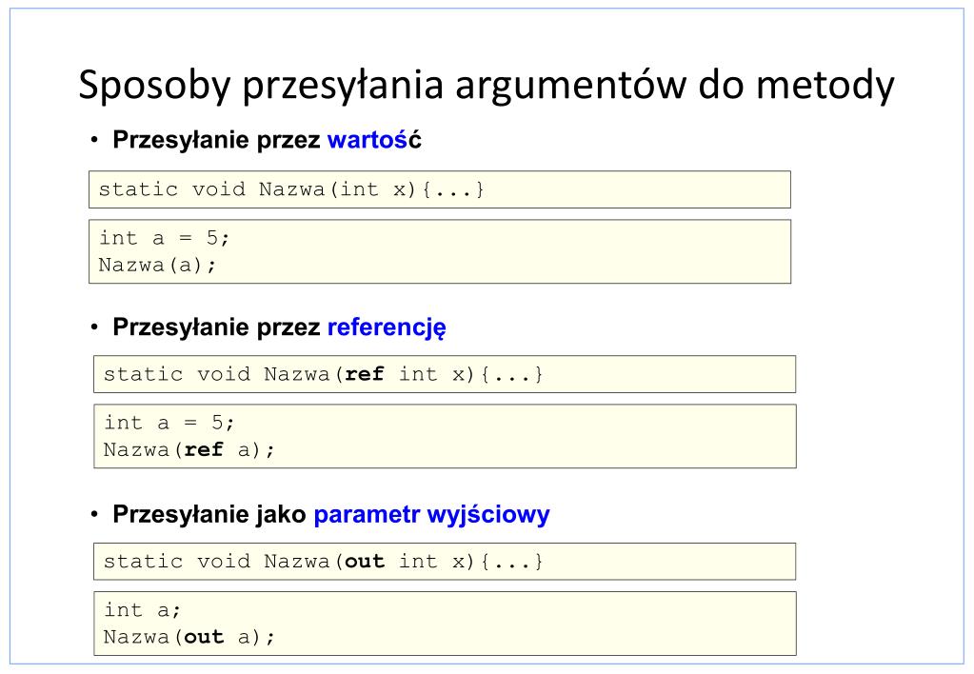Click the code line "int a = 5;" in the value-passing example
This screenshot has height=674, width=974.
[164, 238]
